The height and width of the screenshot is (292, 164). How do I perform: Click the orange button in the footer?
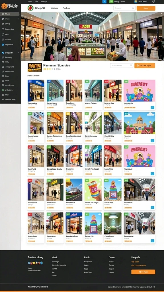point(143,272)
